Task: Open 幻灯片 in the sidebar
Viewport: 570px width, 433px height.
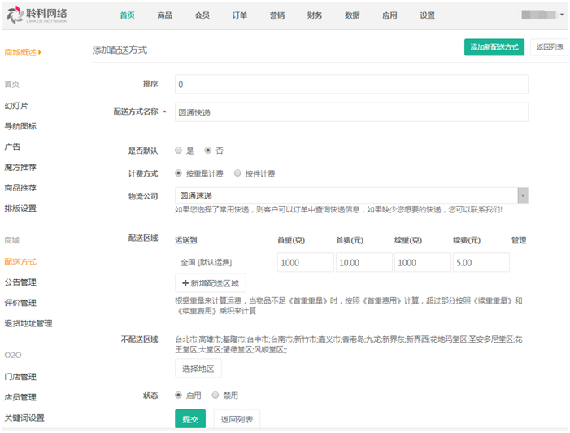Action: pos(16,106)
